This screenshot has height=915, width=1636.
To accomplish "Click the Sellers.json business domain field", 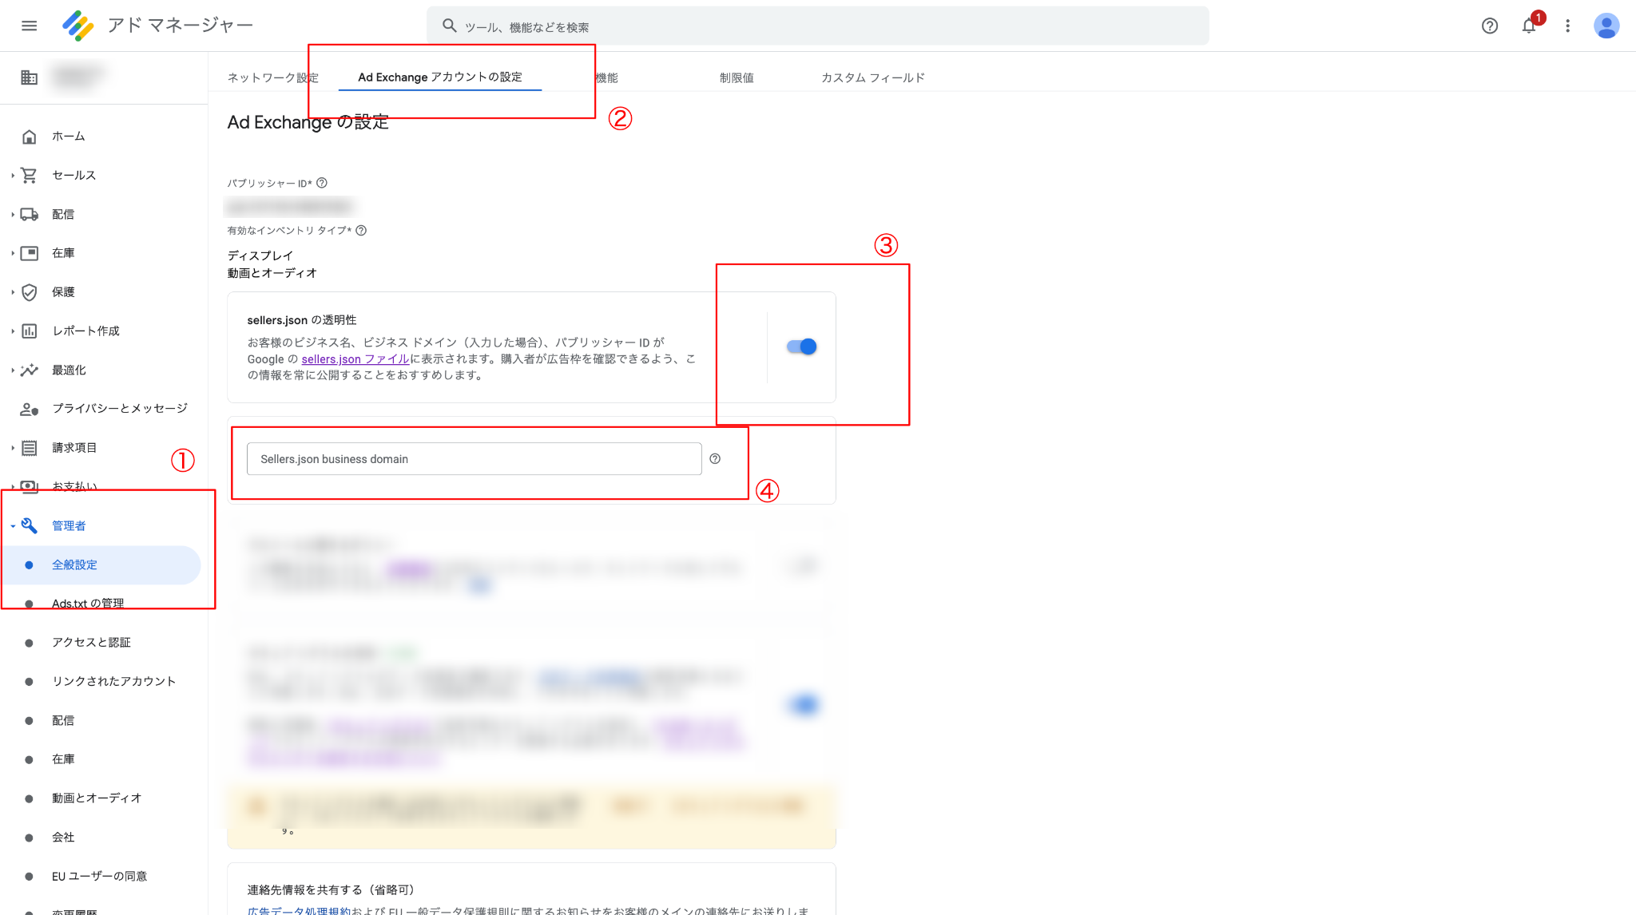I will (x=475, y=459).
